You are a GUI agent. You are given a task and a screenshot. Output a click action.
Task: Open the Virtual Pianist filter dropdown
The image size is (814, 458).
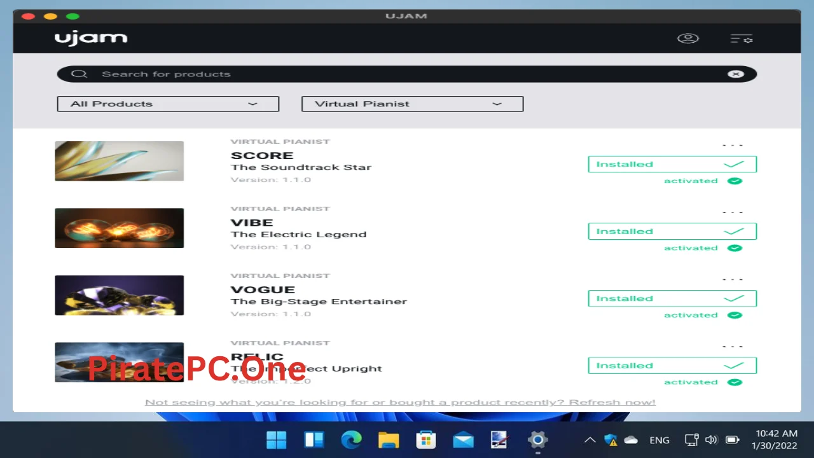pos(412,104)
